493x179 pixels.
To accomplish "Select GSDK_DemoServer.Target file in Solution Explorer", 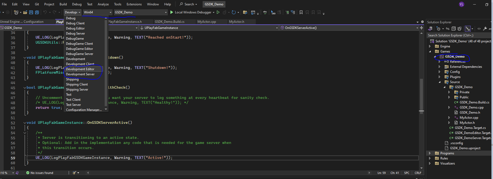I will (x=472, y=138).
